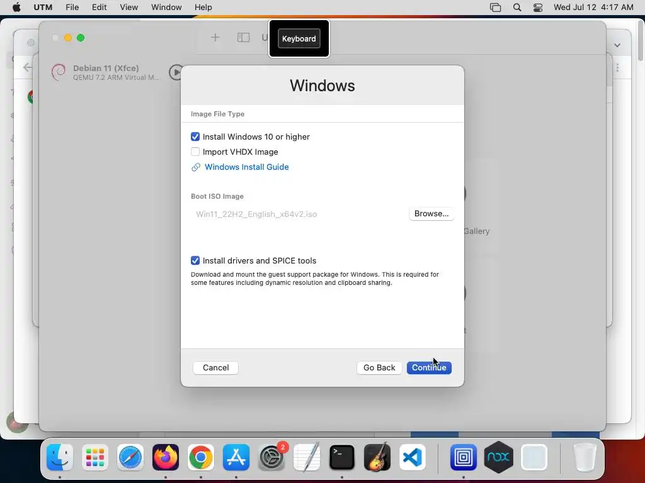Screen dimensions: 645x483
Task: Click the back arrow in background window
Action: (x=27, y=67)
